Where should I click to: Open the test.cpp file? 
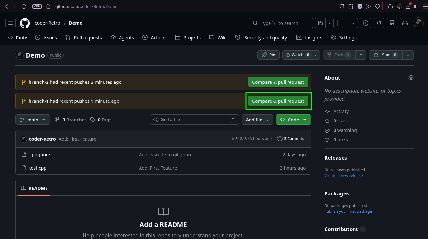pyautogui.click(x=38, y=168)
